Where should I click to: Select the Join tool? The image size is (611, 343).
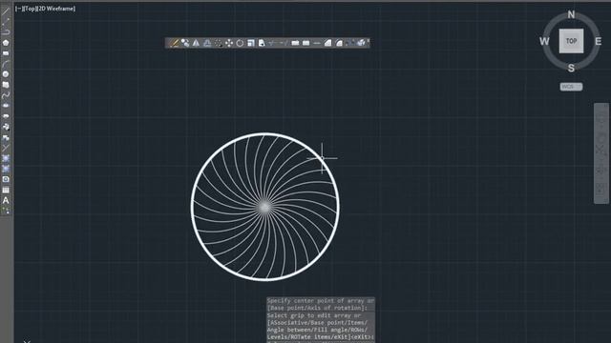tap(317, 43)
